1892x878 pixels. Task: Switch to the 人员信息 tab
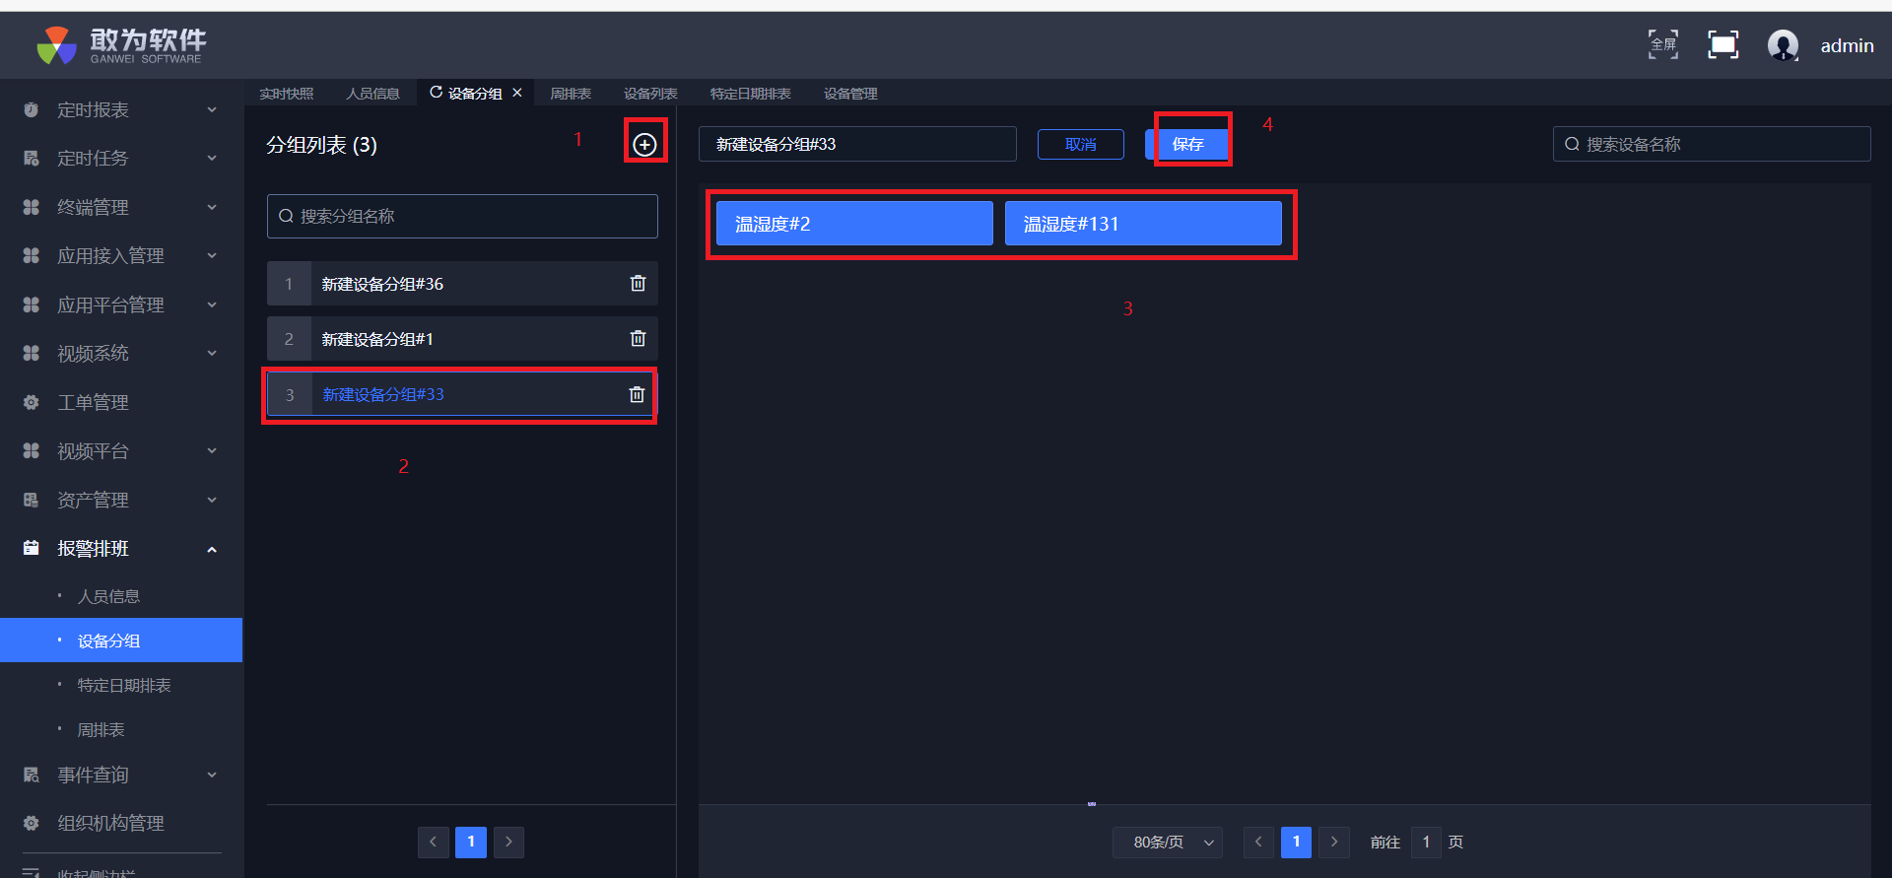(373, 94)
